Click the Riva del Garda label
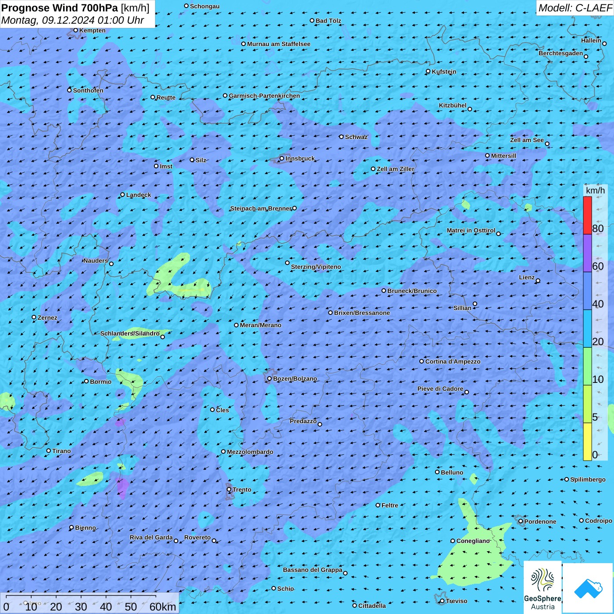The width and height of the screenshot is (614, 614). [151, 537]
